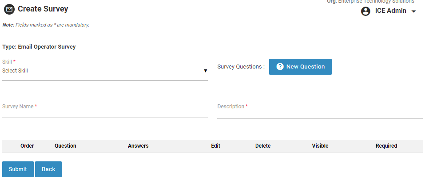Expand the ICE Admin caret arrow

(x=414, y=11)
